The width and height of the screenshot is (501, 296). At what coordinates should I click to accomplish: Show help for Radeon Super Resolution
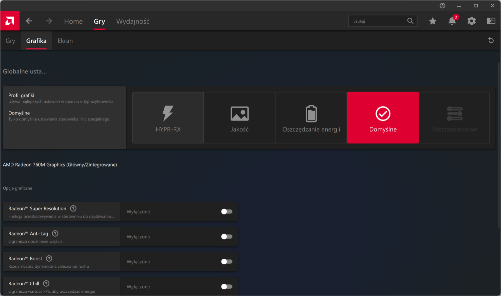point(73,209)
